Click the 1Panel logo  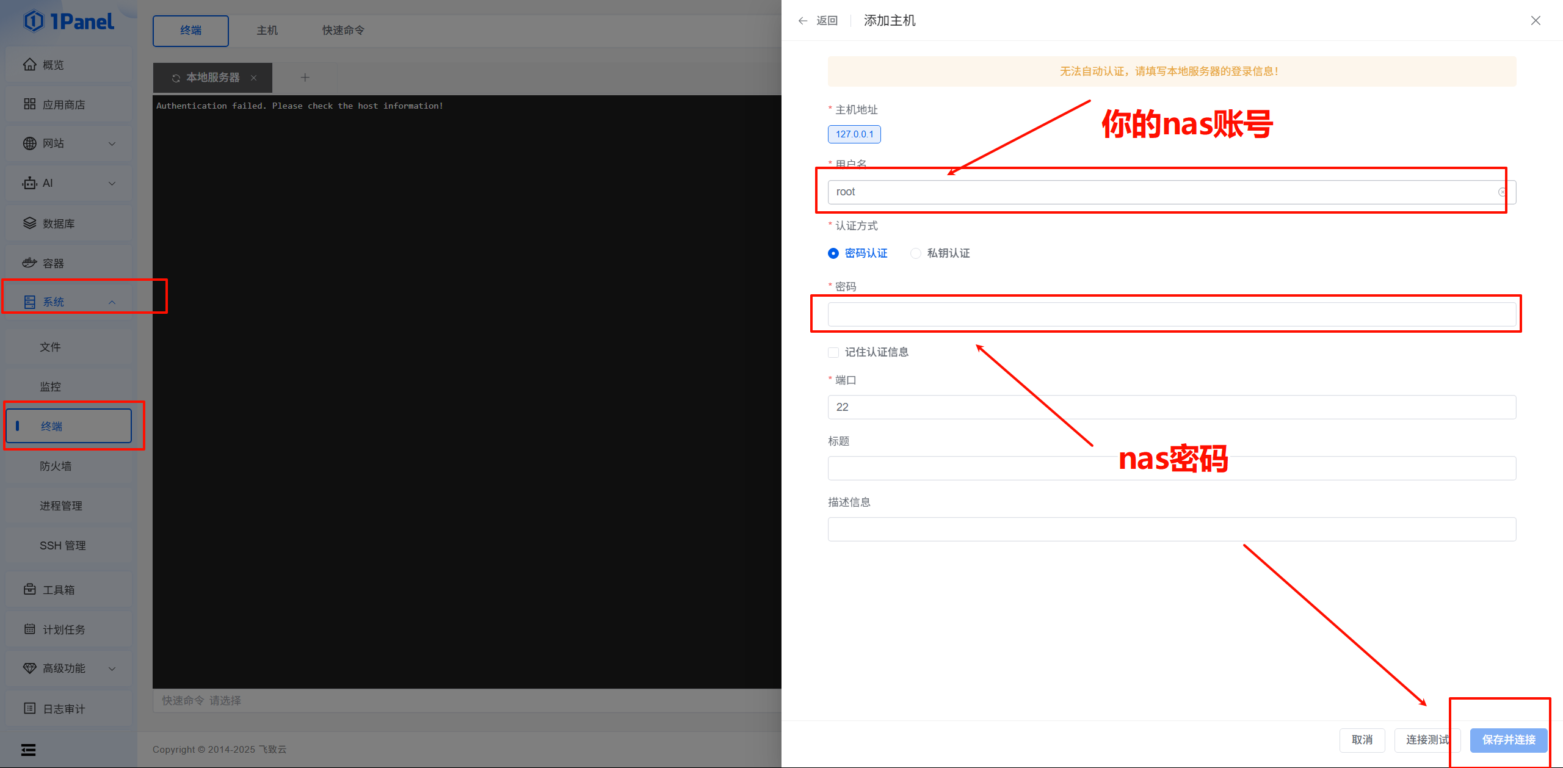tap(68, 21)
